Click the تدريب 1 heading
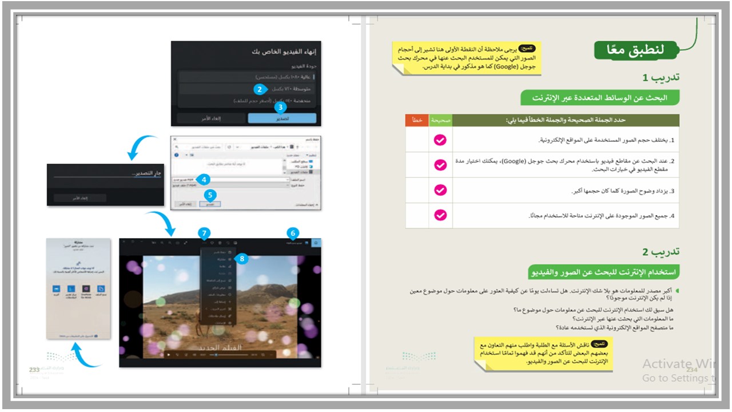Image resolution: width=732 pixels, height=412 pixels. pyautogui.click(x=661, y=77)
